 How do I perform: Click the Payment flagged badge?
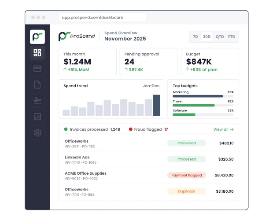tap(187, 175)
